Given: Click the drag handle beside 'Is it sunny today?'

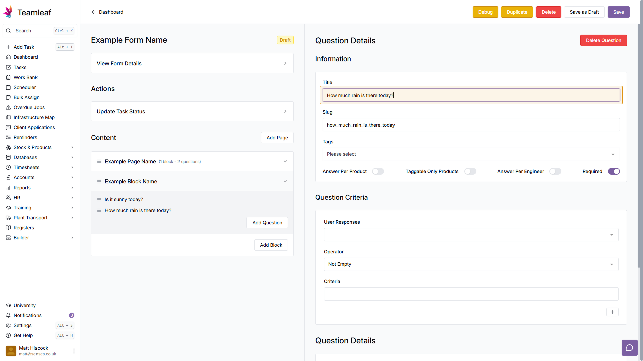Looking at the screenshot, I should (x=99, y=200).
